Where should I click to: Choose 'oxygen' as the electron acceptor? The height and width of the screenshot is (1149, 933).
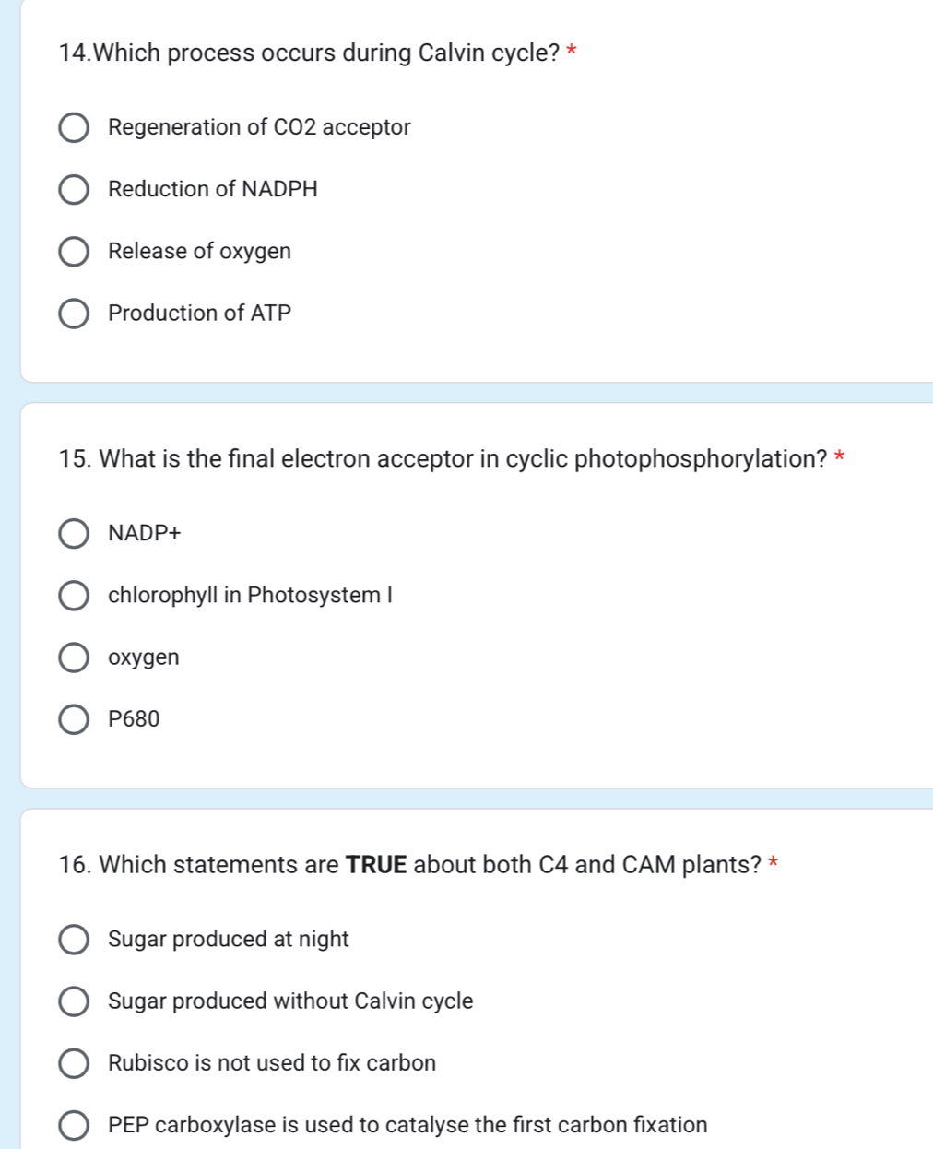(74, 657)
